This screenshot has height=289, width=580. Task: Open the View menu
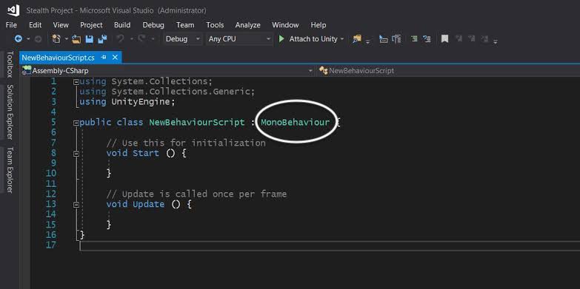(61, 25)
